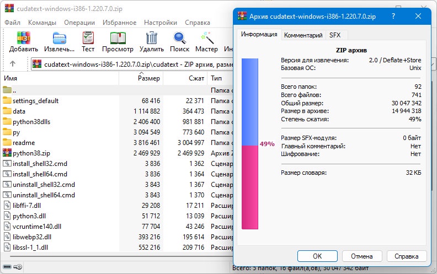The width and height of the screenshot is (437, 274).
Task: Switch to the Комментарий tab
Action: coord(303,35)
